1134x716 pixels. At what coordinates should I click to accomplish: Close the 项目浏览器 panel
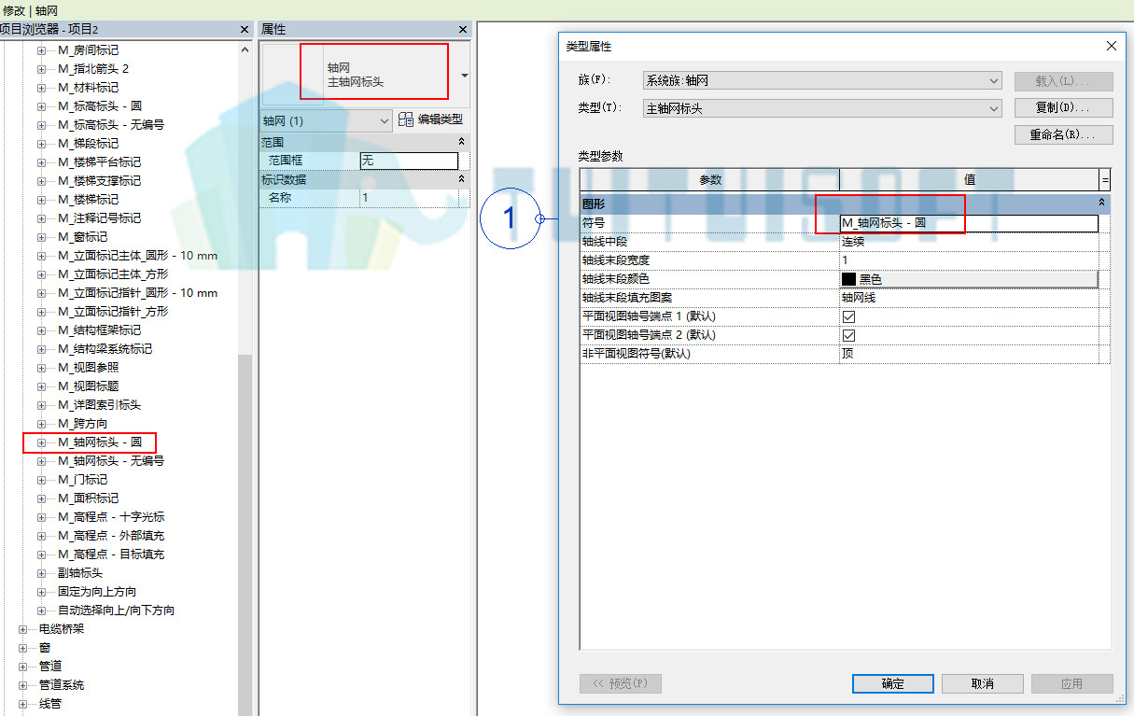pyautogui.click(x=245, y=30)
